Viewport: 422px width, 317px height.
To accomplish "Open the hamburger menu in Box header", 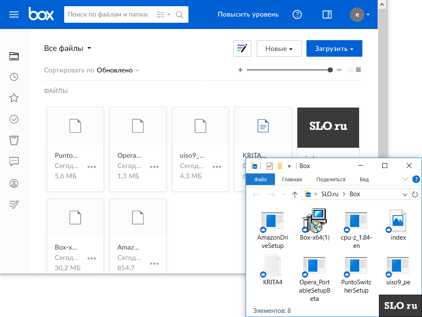I will tap(14, 14).
